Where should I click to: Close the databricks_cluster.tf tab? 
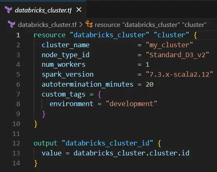click(x=79, y=10)
